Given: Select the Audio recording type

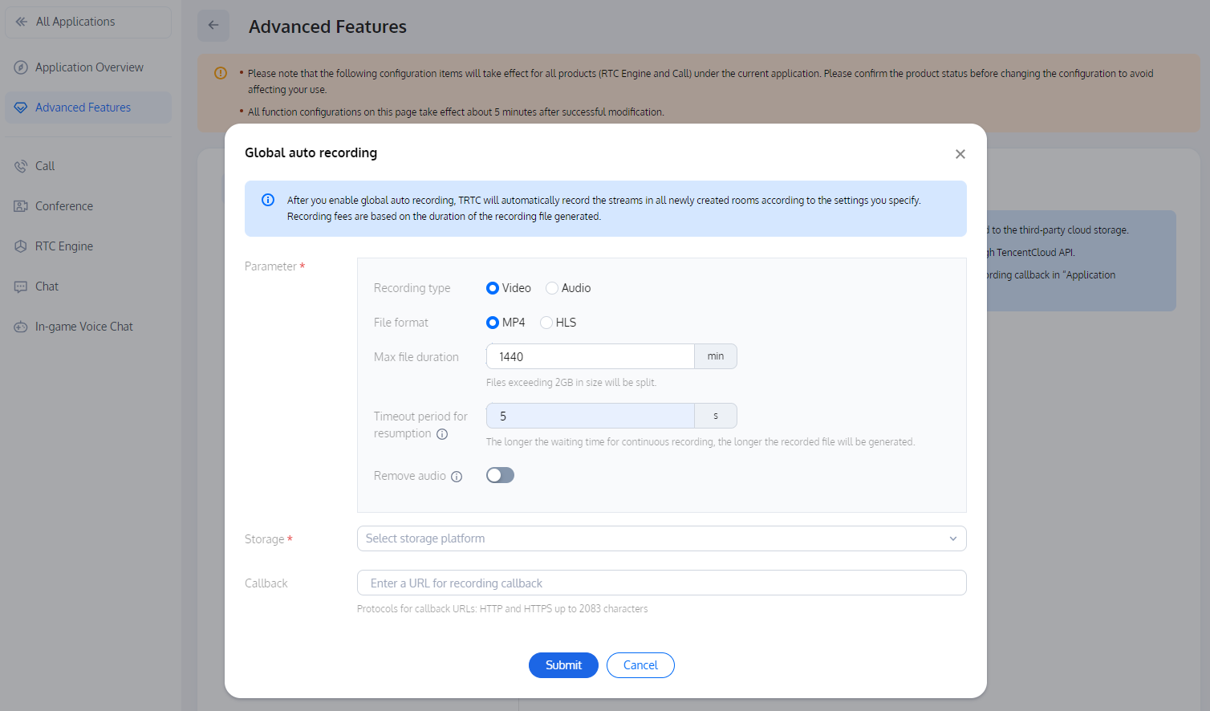Looking at the screenshot, I should click(552, 288).
